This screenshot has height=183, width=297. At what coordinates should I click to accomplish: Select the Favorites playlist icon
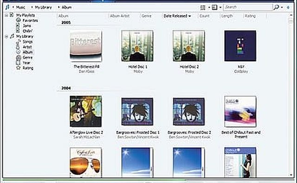[18, 20]
